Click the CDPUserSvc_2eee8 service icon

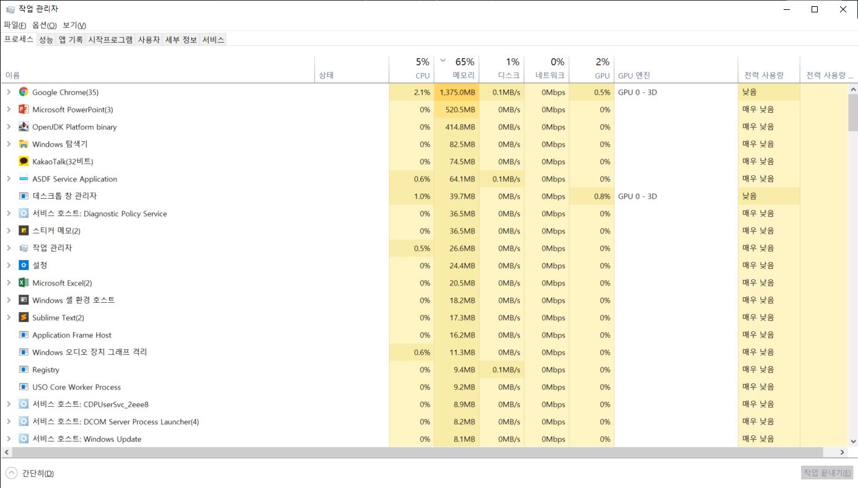click(24, 404)
